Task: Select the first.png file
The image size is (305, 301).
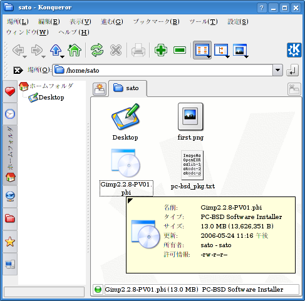Action: (190, 122)
